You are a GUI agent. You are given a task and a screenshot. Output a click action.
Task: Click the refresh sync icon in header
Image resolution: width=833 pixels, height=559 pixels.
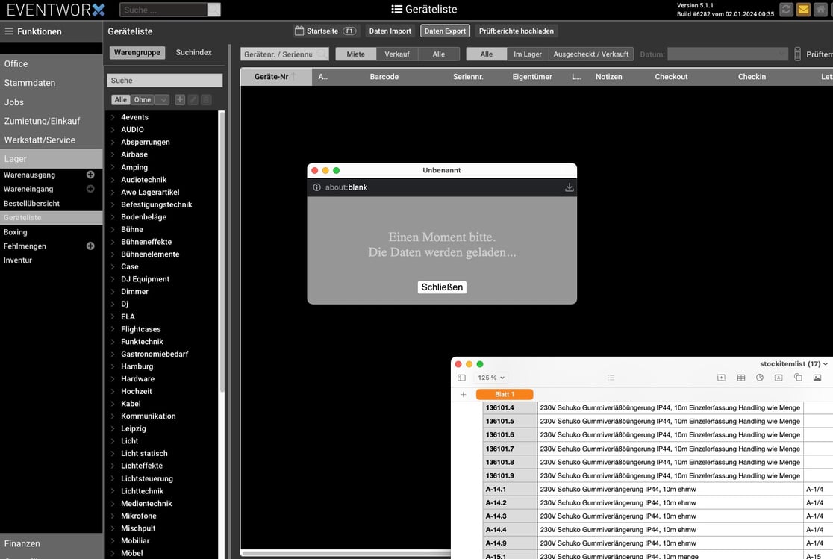[x=786, y=10]
